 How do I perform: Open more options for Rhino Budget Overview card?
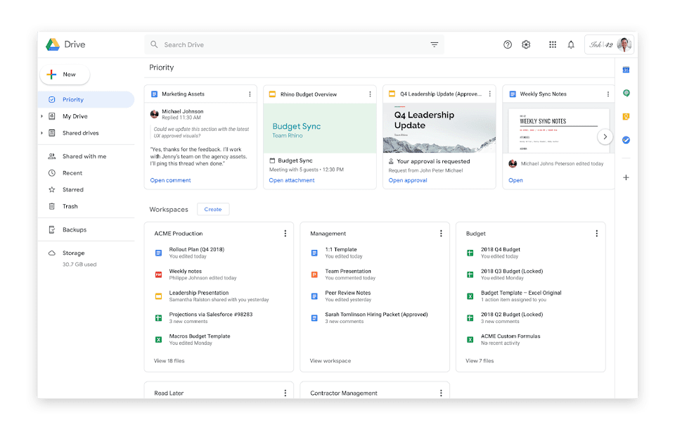pos(370,94)
